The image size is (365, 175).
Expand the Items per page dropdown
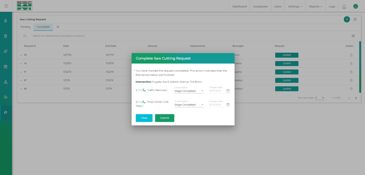320,98
